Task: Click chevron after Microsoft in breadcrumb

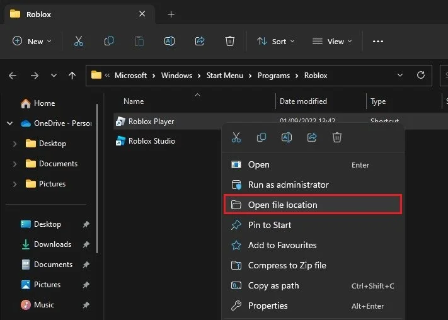Action: 154,76
